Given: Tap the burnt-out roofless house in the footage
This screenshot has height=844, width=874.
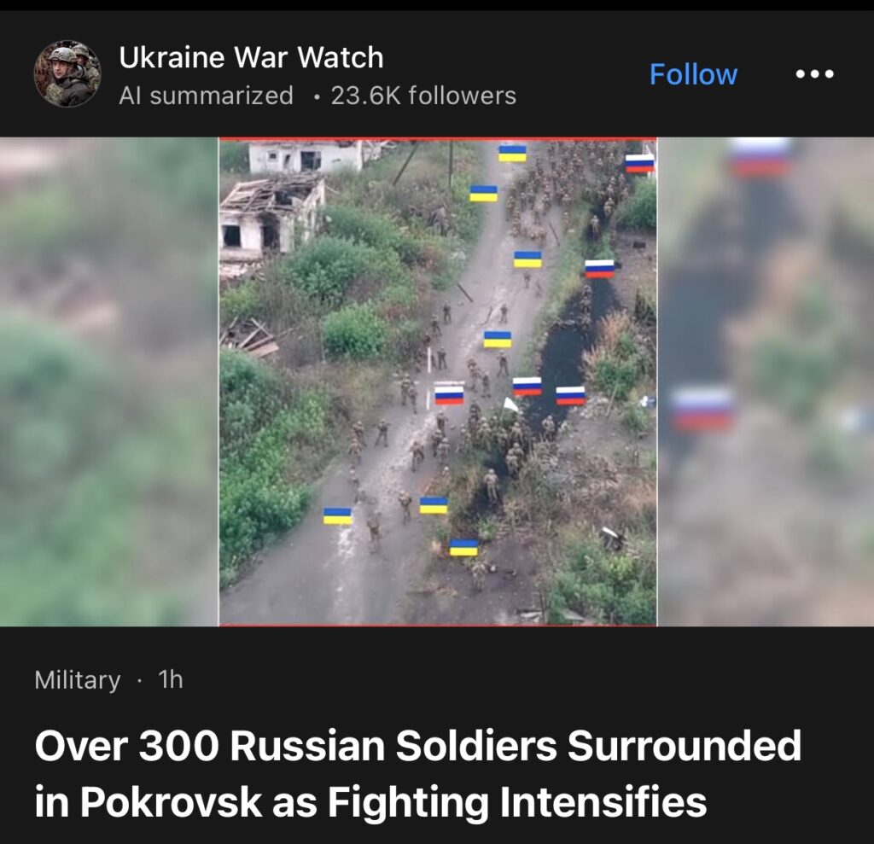Looking at the screenshot, I should click(271, 219).
